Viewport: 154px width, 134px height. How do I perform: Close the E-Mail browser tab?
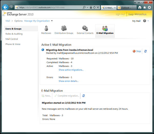(115, 7)
